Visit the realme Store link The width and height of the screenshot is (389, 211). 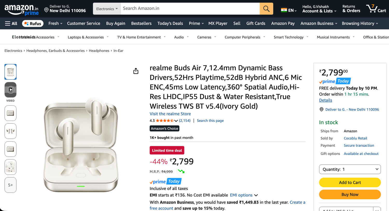170,114
